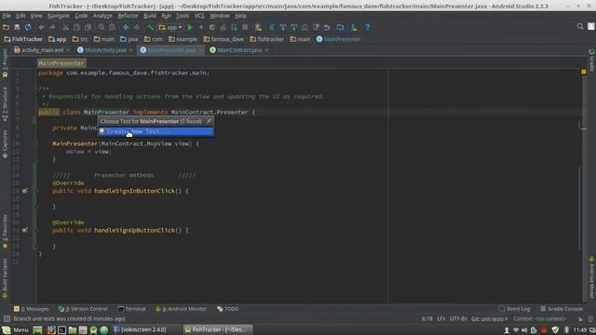Click the Navigate Back arrow icon

[126, 27]
